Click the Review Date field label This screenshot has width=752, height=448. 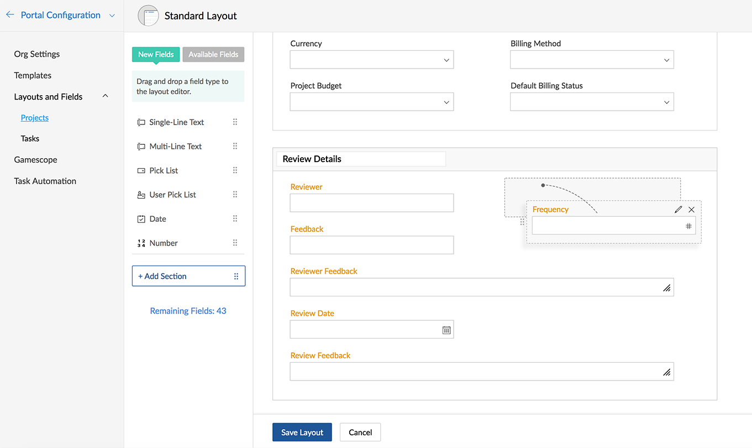tap(312, 313)
